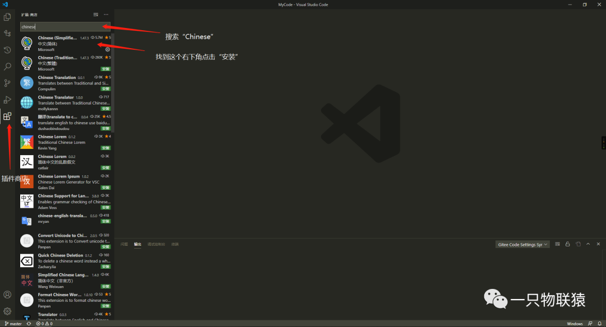Install Format Chinese Words extension by Panpan

tap(105, 306)
